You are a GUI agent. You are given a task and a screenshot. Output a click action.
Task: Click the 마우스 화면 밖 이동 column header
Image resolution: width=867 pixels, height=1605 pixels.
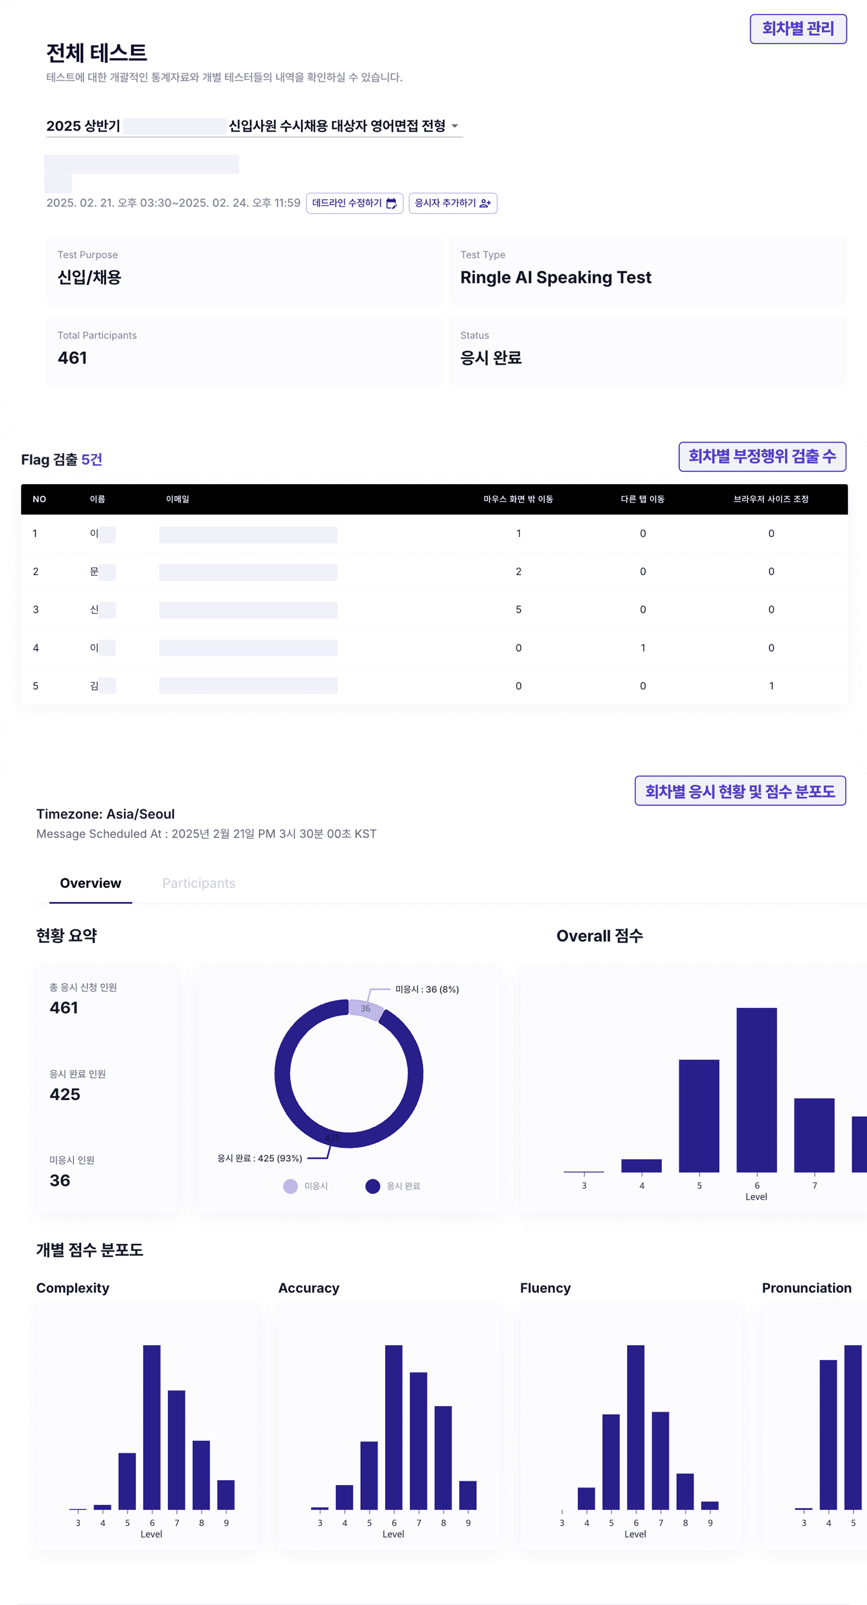click(518, 499)
